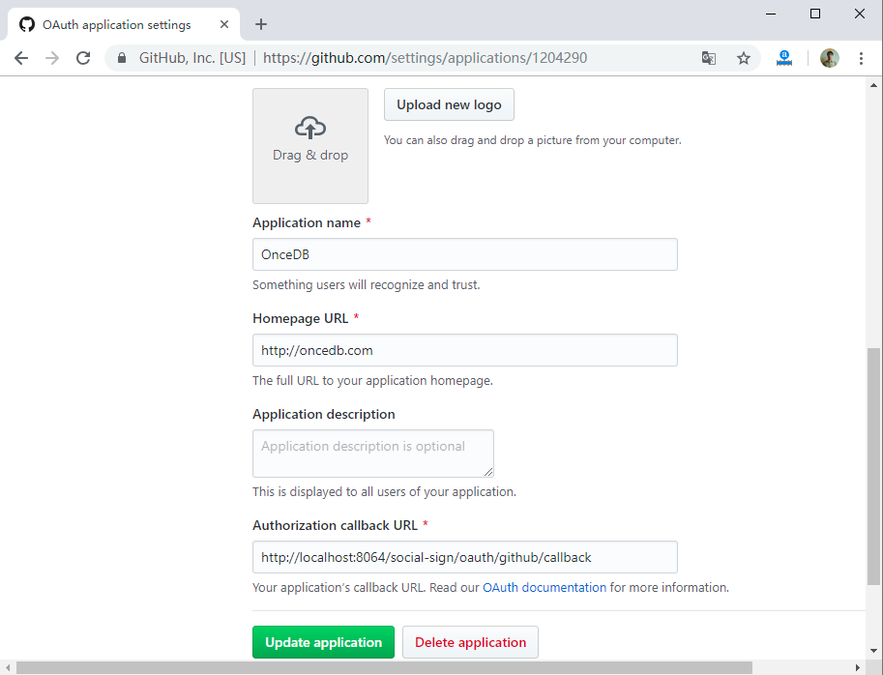This screenshot has height=675, width=883.
Task: Click the Application description text box
Action: coord(372,453)
